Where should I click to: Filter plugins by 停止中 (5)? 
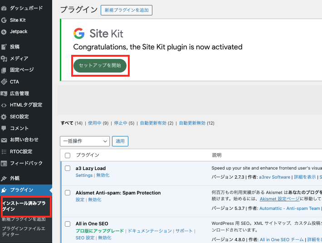(124, 123)
